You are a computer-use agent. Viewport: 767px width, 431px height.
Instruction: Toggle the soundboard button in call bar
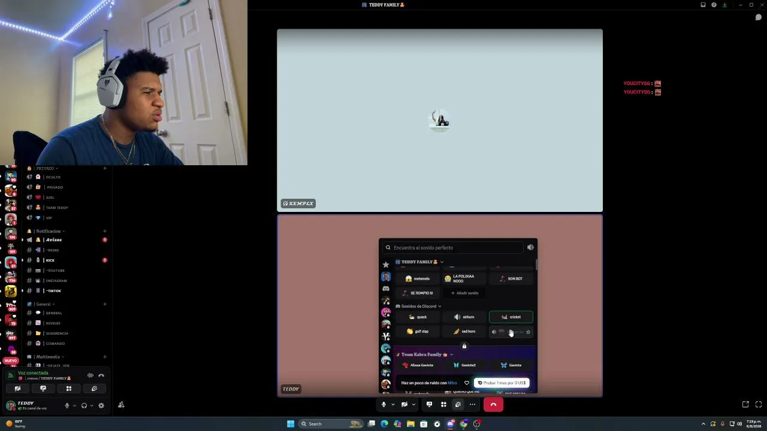tap(458, 405)
